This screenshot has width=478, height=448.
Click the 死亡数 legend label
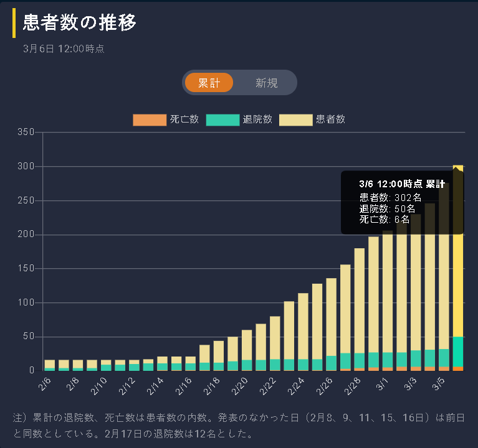coord(184,119)
